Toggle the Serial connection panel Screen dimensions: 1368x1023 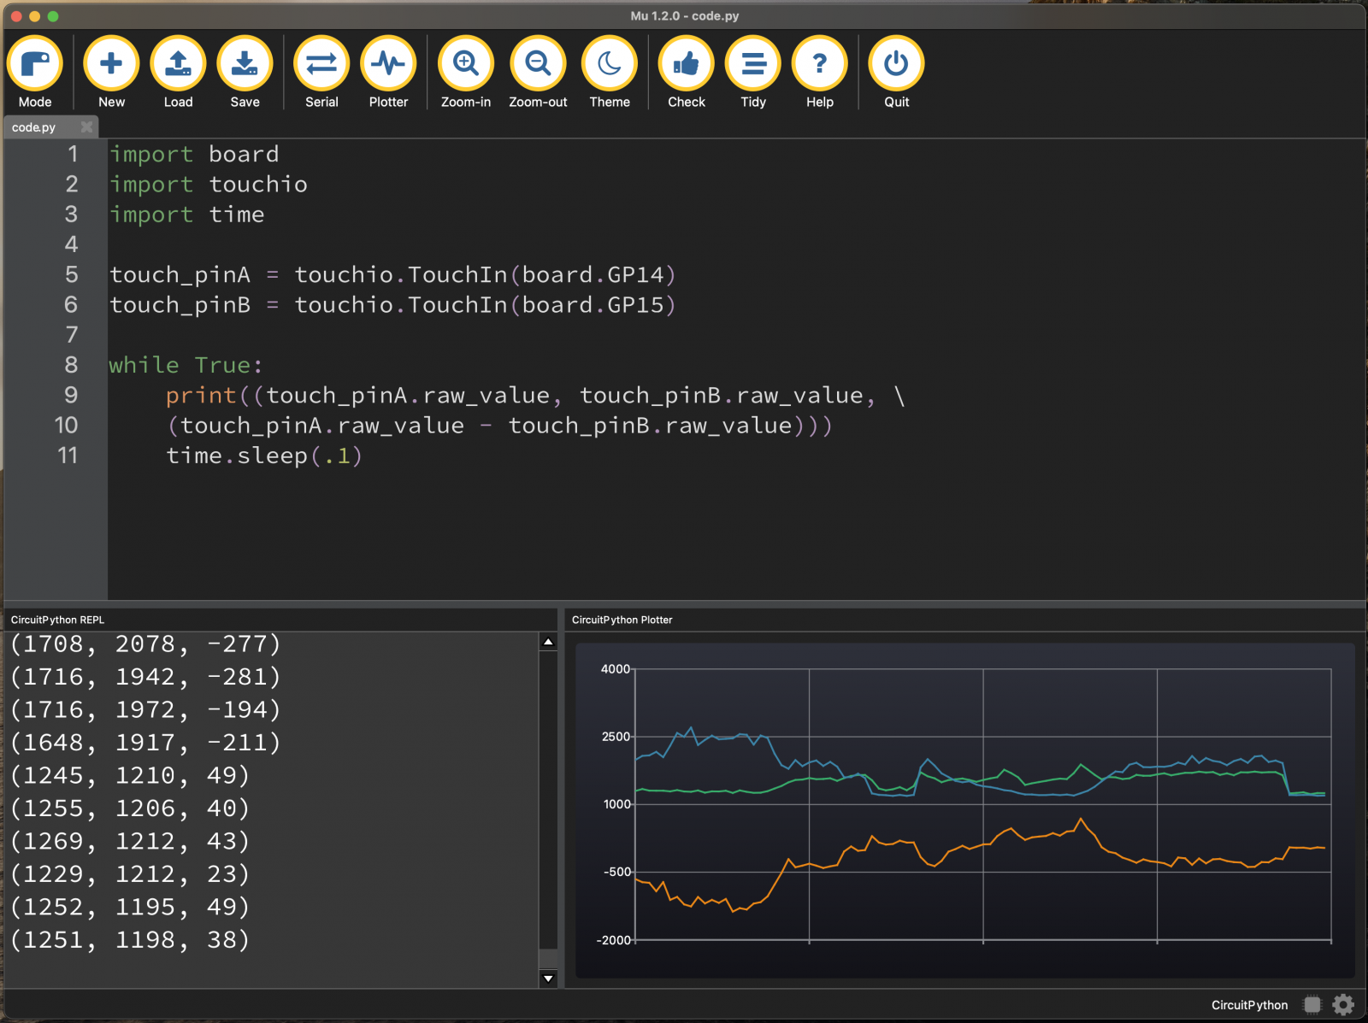pos(321,65)
